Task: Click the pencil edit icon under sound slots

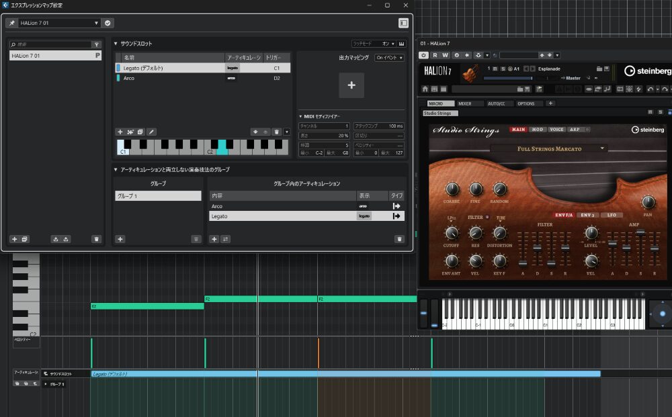Action: click(152, 132)
